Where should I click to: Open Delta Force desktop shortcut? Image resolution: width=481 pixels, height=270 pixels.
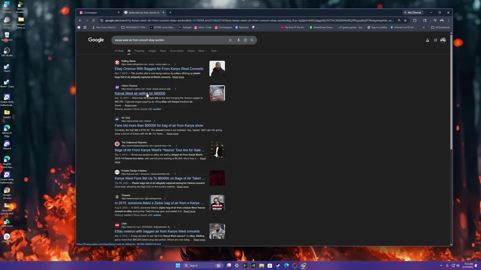click(x=7, y=222)
